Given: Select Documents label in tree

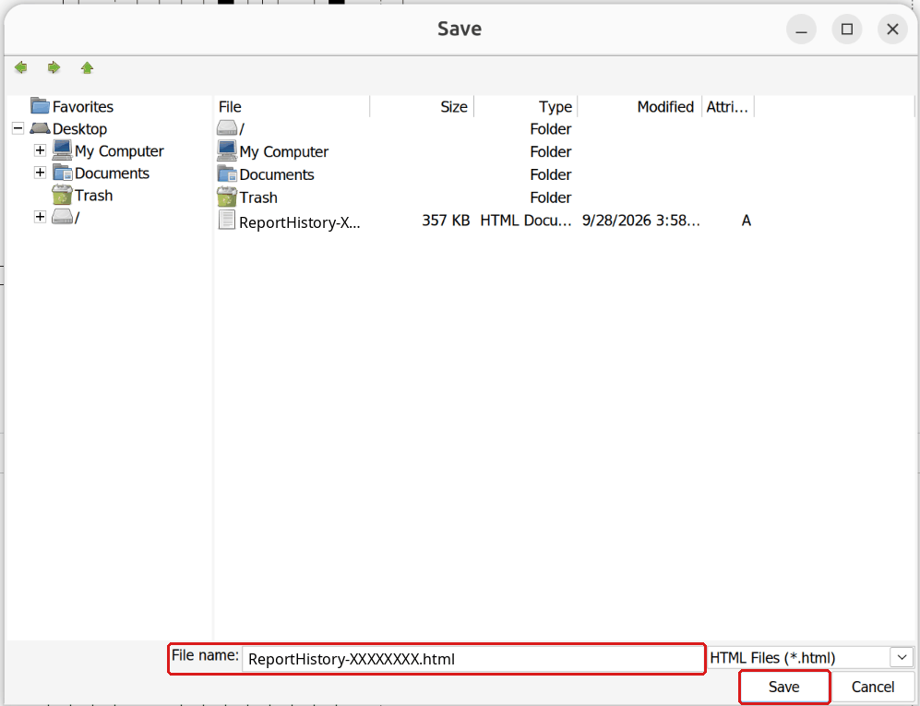Looking at the screenshot, I should coord(112,174).
